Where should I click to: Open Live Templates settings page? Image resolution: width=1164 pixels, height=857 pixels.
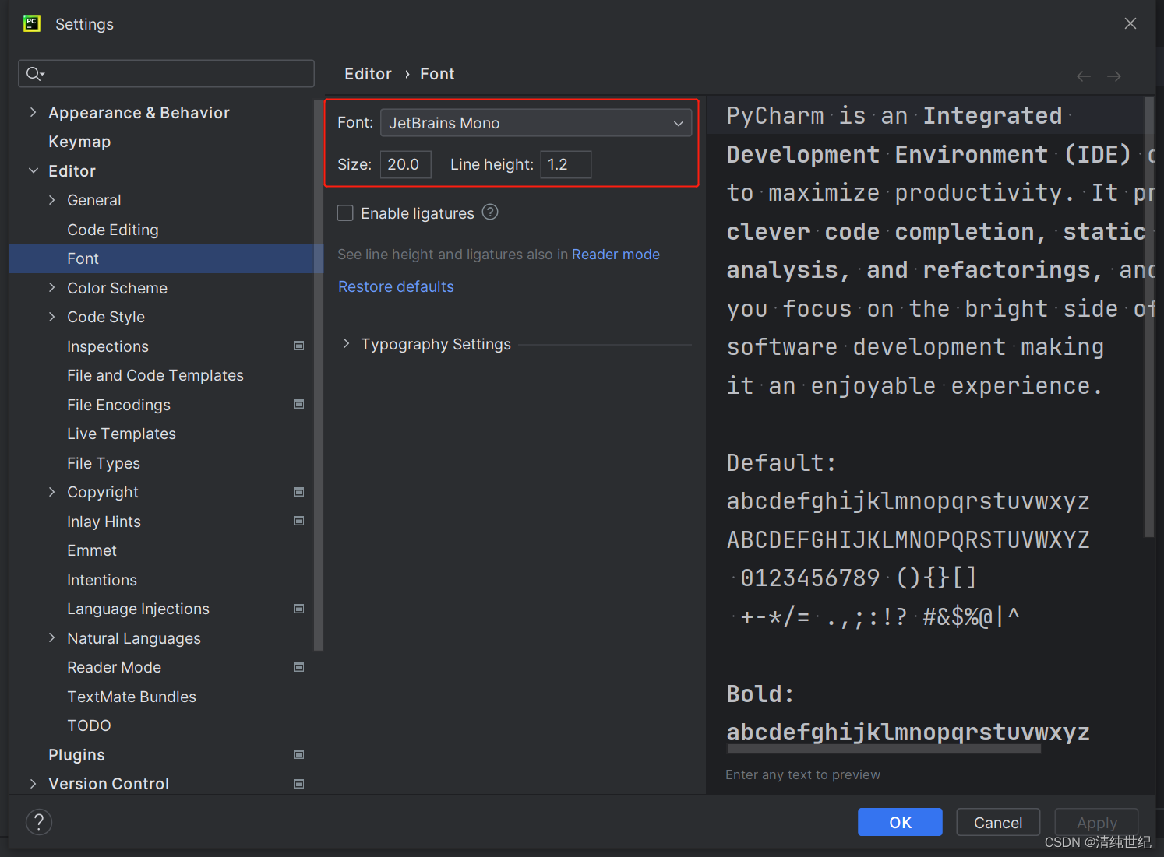point(122,434)
